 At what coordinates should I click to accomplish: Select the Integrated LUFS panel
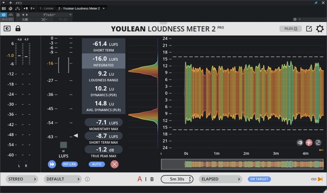point(104,61)
